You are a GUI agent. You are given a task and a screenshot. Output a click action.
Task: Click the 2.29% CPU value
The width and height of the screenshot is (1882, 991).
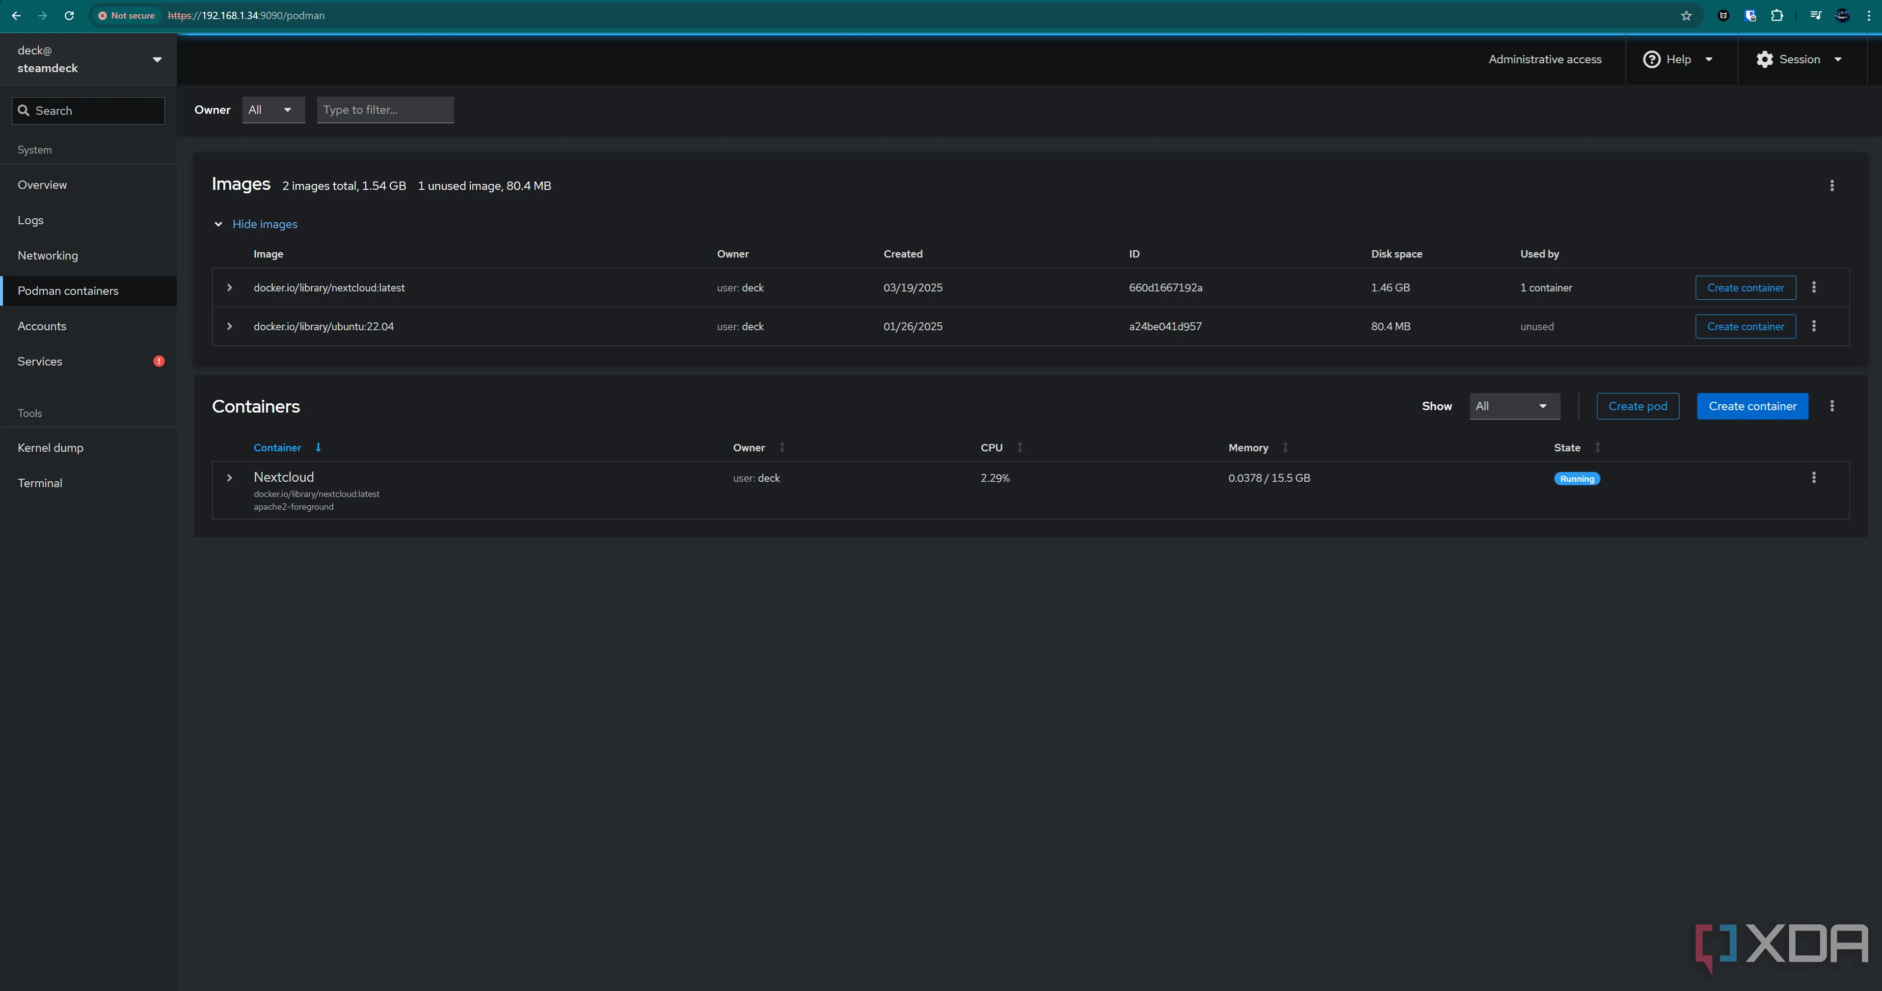pyautogui.click(x=995, y=478)
